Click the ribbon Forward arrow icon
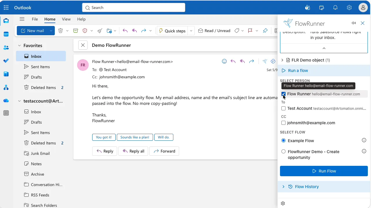This screenshot has height=208, width=371. 143,31
